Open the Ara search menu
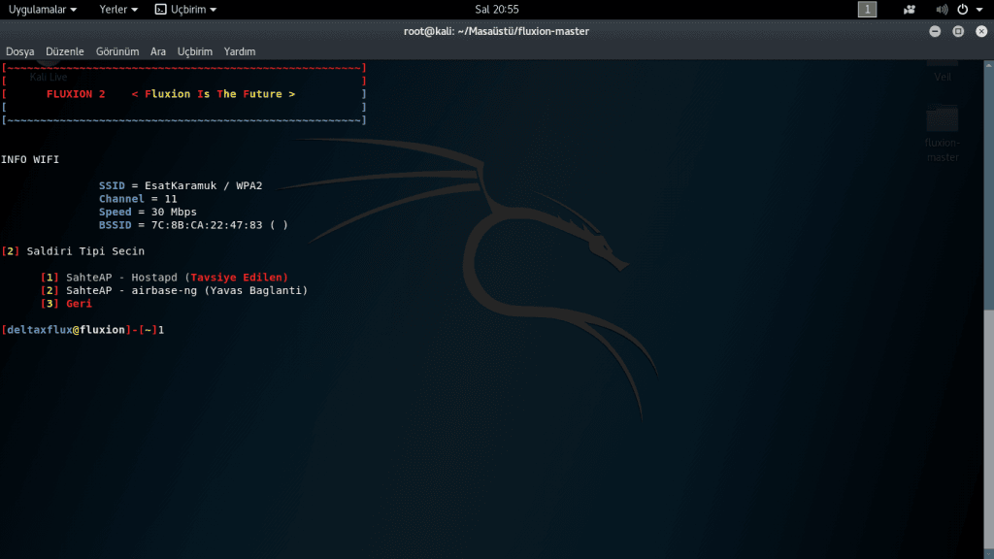The height and width of the screenshot is (559, 994). click(158, 51)
